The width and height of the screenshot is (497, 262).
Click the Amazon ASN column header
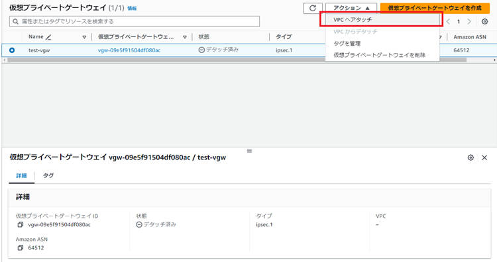click(x=470, y=37)
